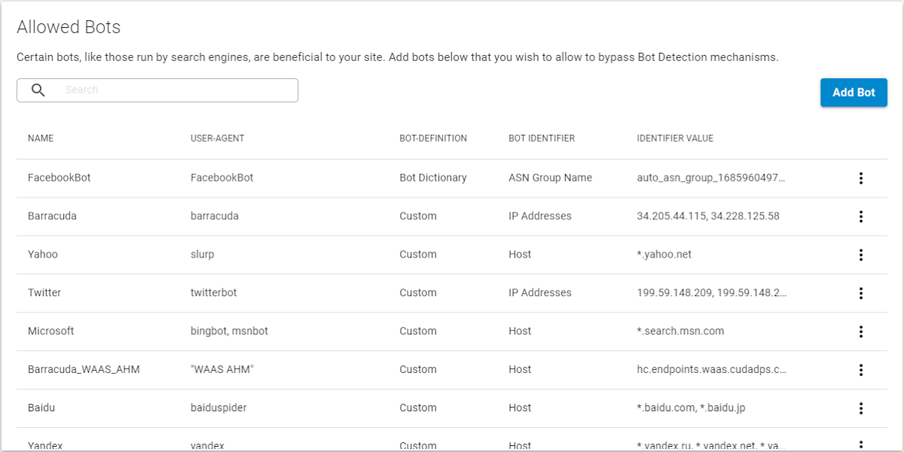Open the actions menu for Yandex
The height and width of the screenshot is (452, 904).
click(860, 445)
